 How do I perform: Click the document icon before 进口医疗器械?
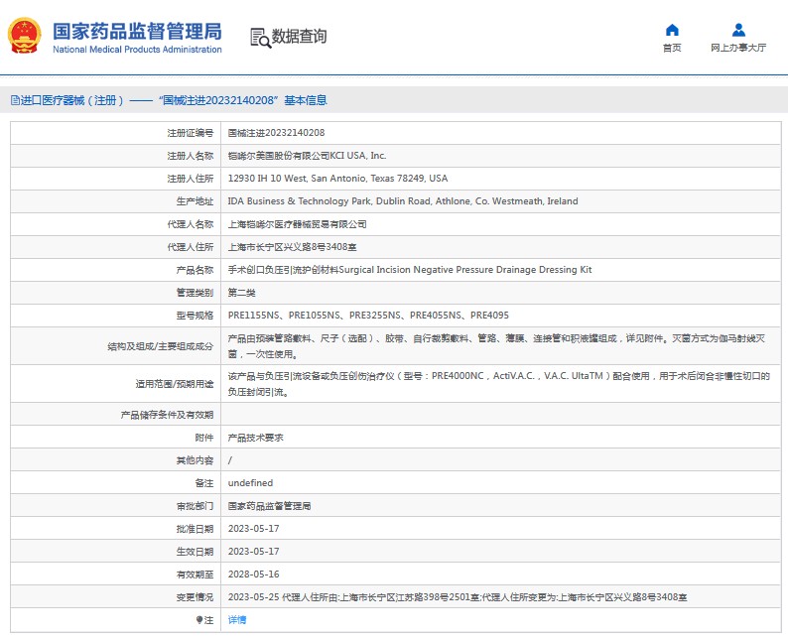click(x=15, y=100)
